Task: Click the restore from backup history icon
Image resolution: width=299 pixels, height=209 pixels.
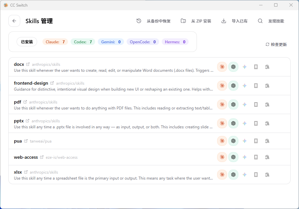Action: point(139,21)
